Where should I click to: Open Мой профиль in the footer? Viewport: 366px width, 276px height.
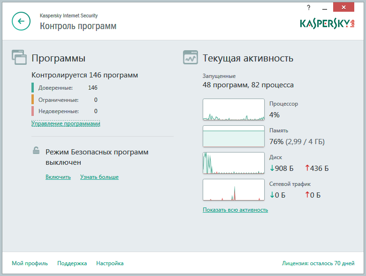pyautogui.click(x=30, y=263)
